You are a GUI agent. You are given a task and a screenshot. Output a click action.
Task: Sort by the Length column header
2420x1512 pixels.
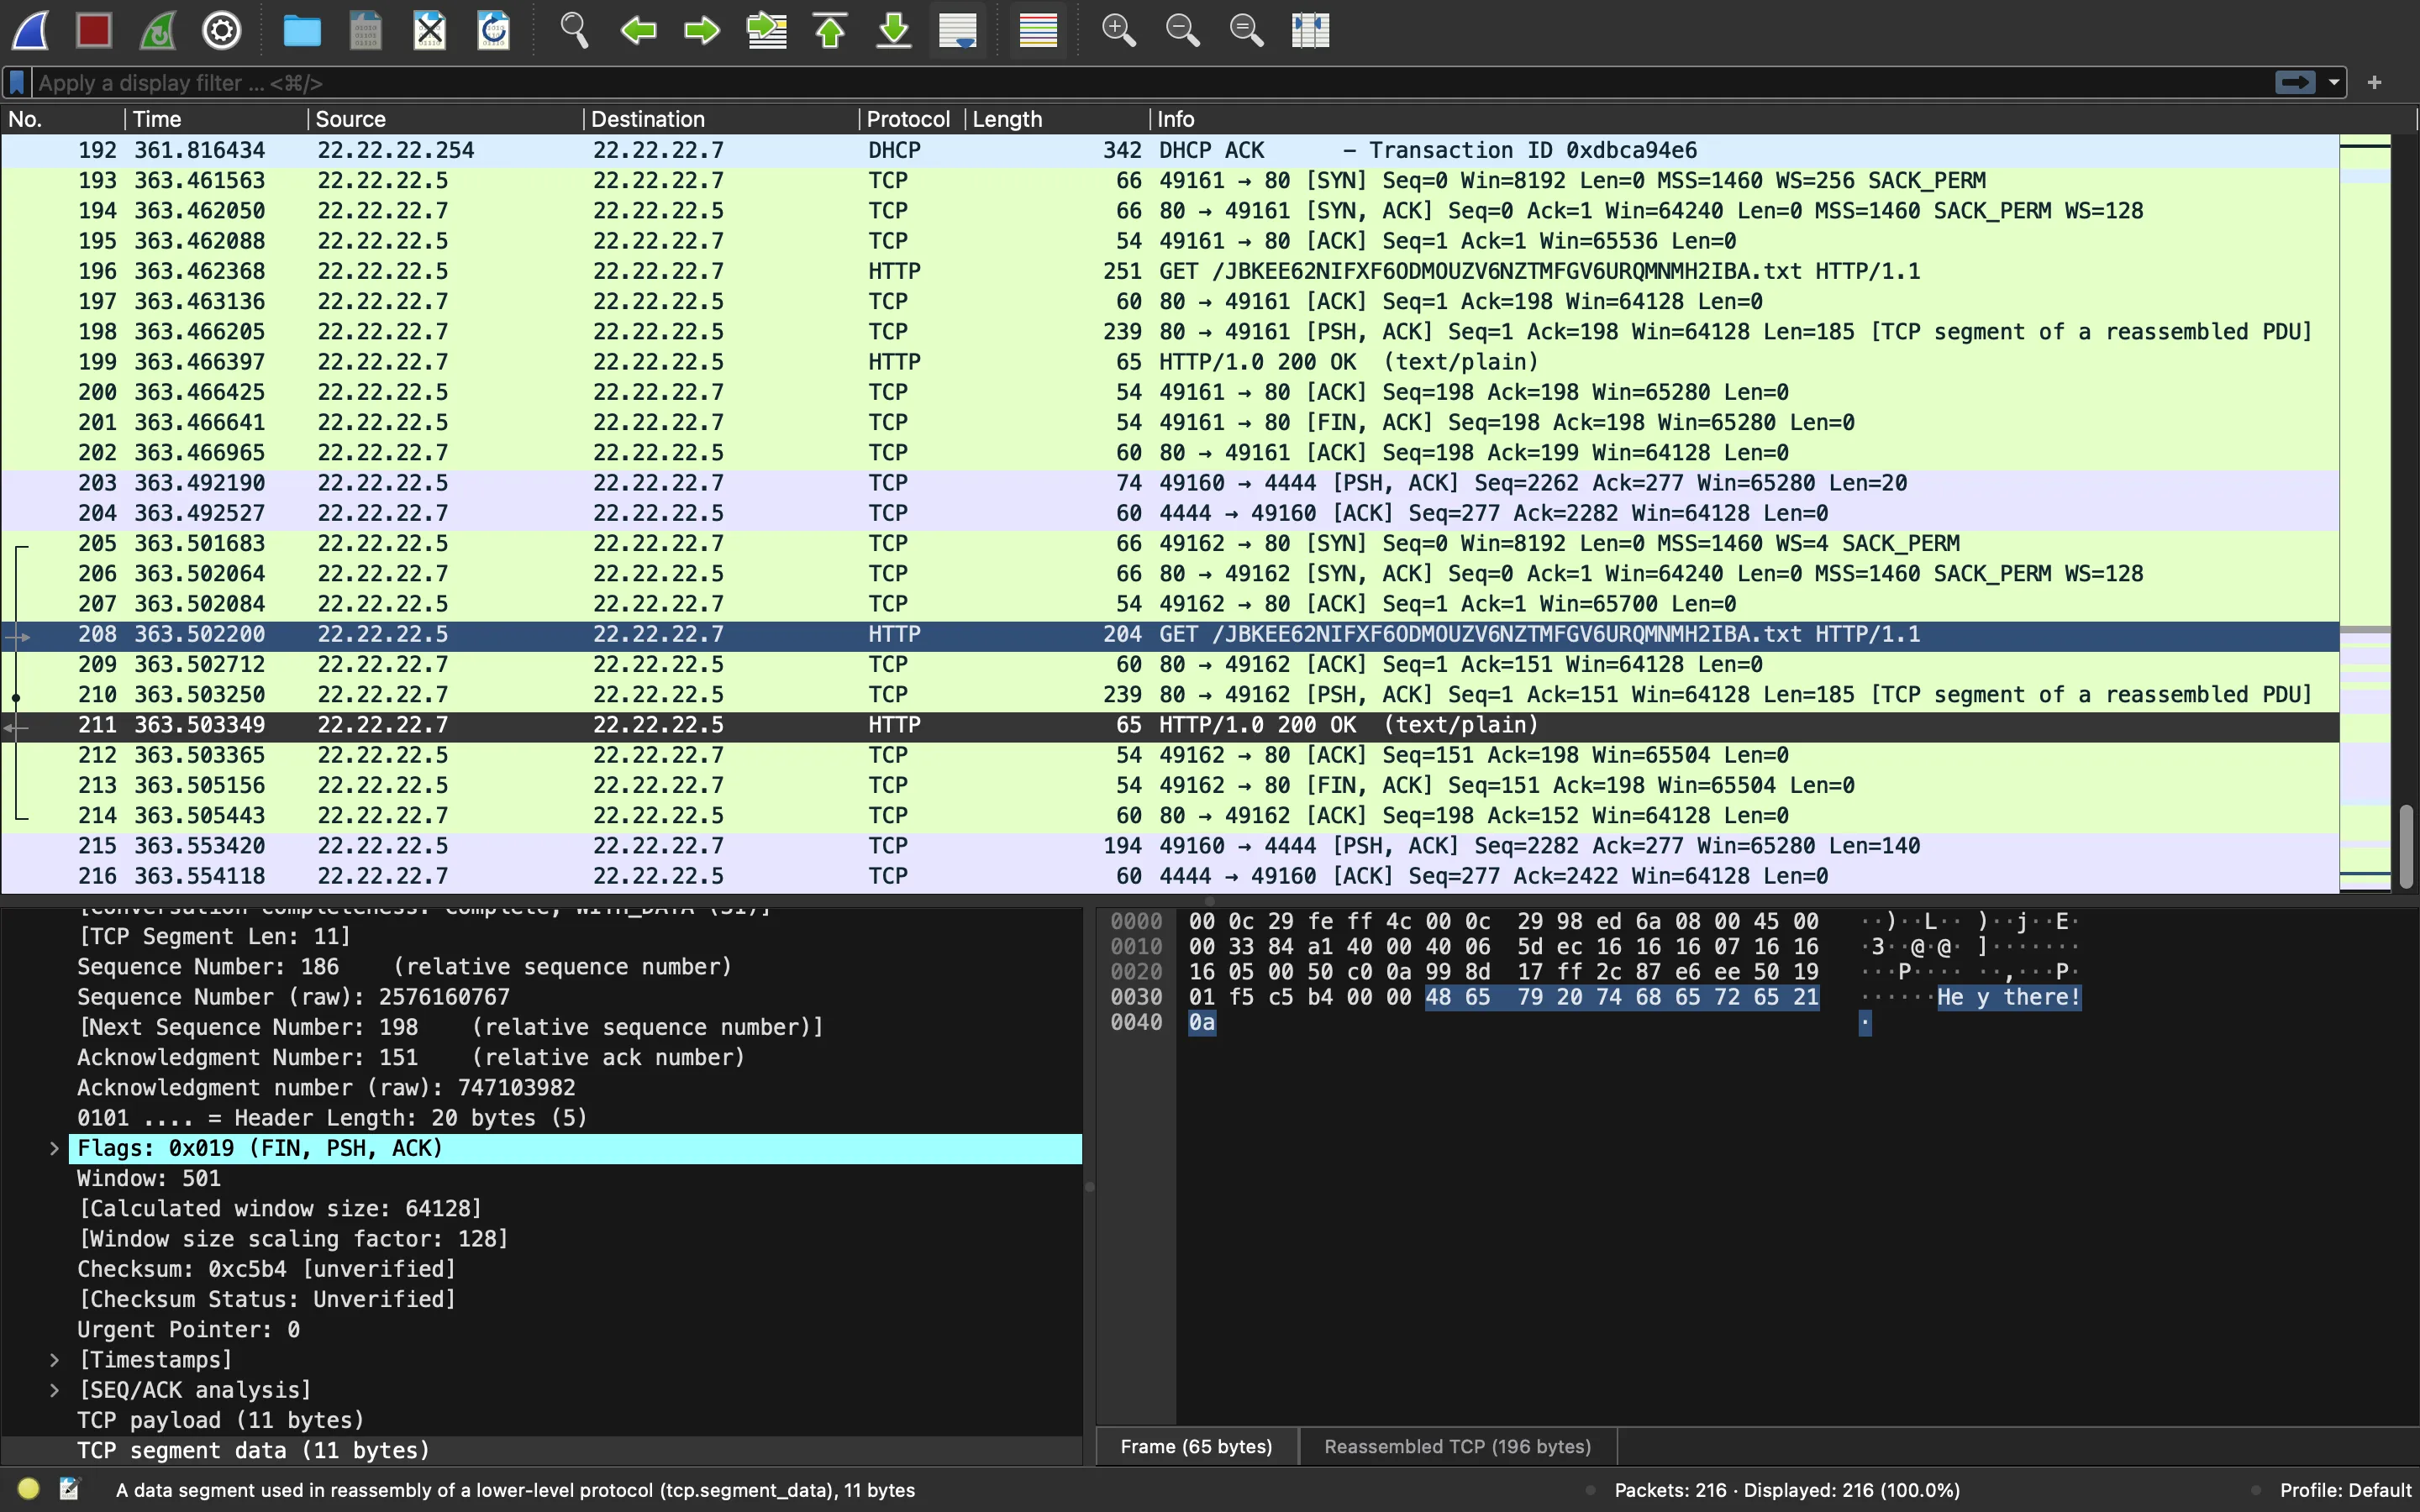pyautogui.click(x=1057, y=119)
